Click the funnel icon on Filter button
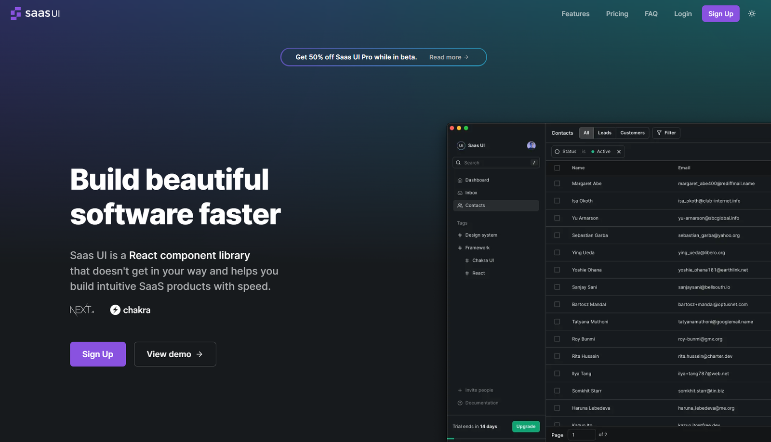The height and width of the screenshot is (442, 771). (x=659, y=133)
